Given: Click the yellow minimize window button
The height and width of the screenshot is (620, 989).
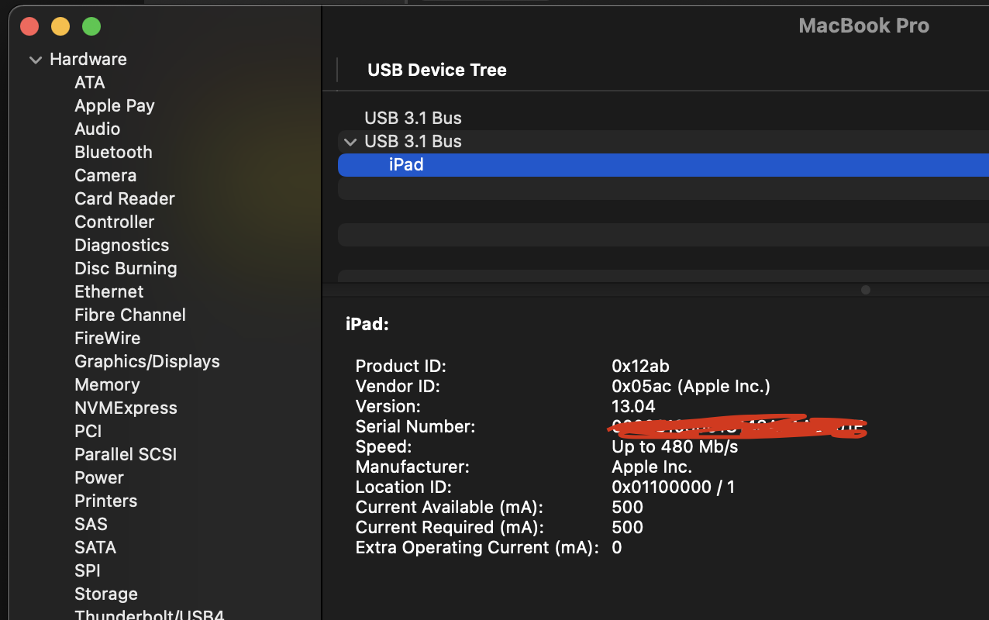Looking at the screenshot, I should (x=60, y=26).
